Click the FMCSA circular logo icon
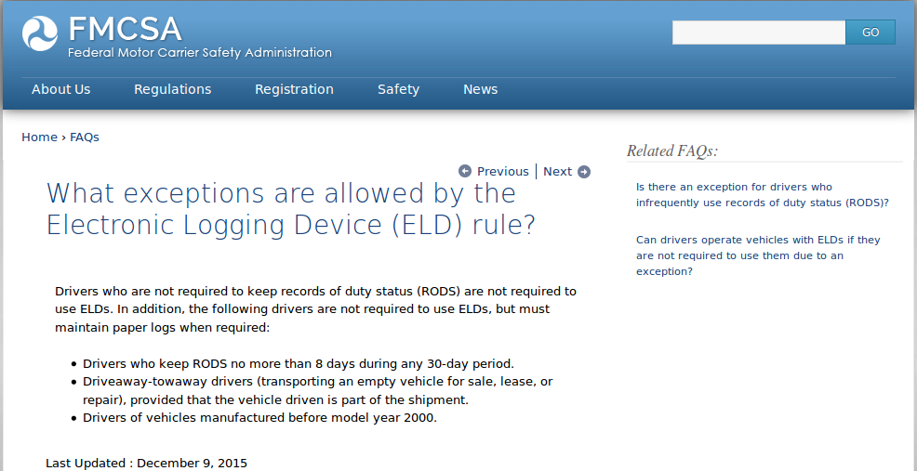917x471 pixels. coord(40,33)
